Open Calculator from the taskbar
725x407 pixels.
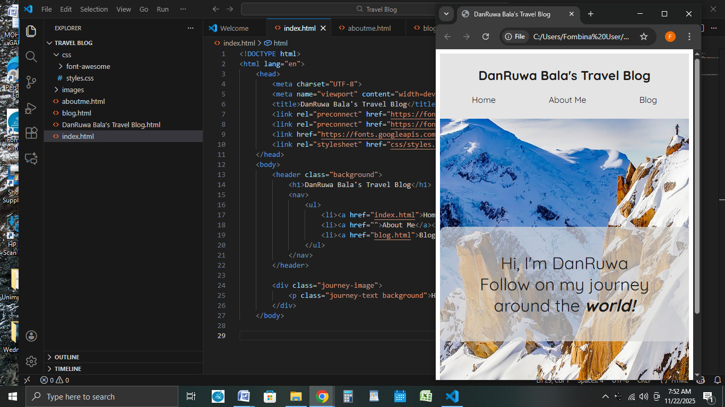coord(348,396)
